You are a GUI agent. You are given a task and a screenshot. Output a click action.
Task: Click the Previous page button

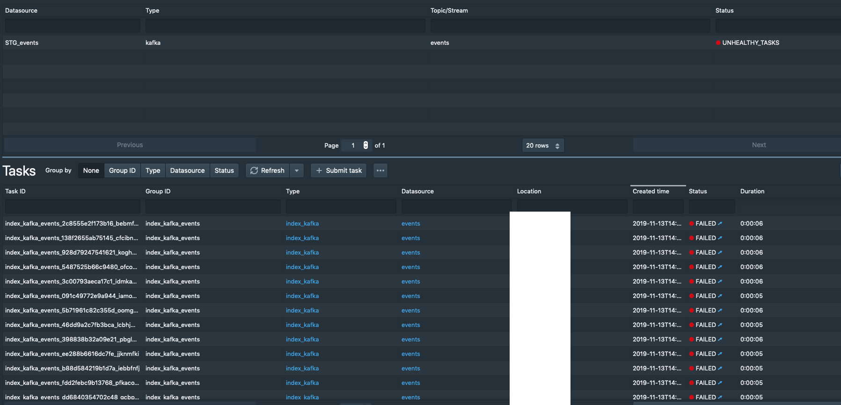[130, 145]
